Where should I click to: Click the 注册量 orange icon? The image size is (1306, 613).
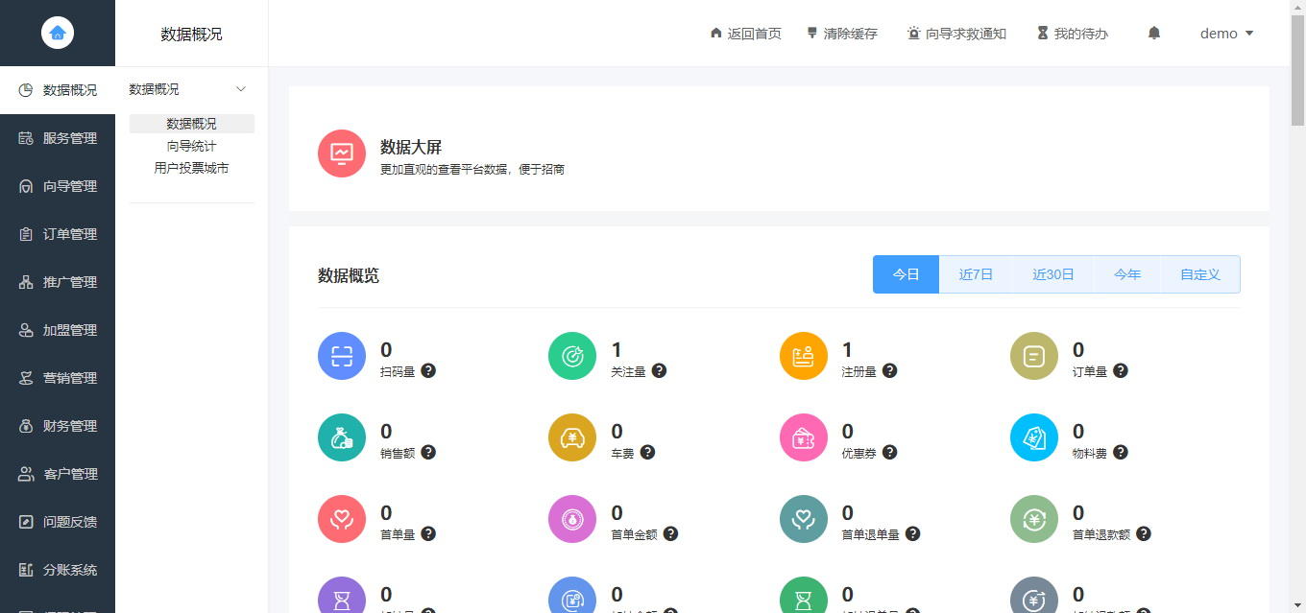[x=804, y=356]
